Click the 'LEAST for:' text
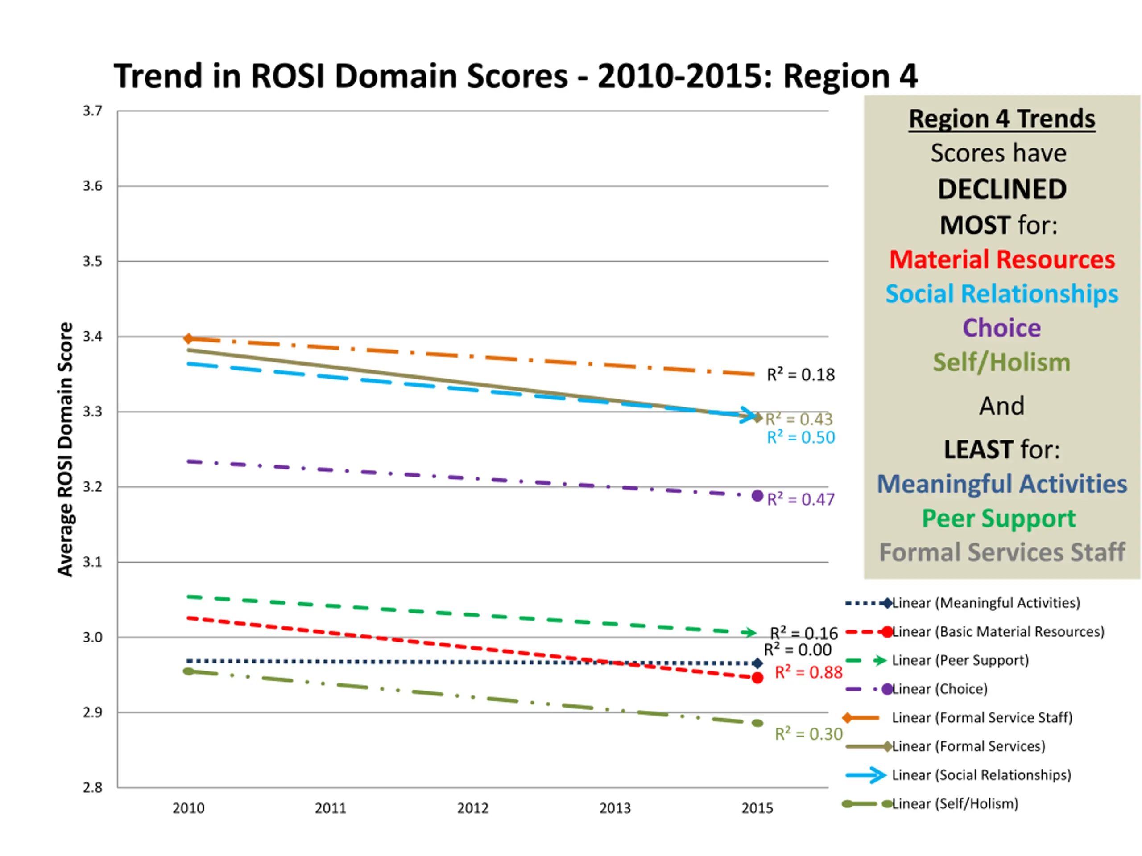This screenshot has width=1142, height=856. coord(1001,449)
